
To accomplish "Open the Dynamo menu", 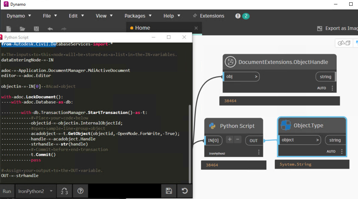I will 19,16.
